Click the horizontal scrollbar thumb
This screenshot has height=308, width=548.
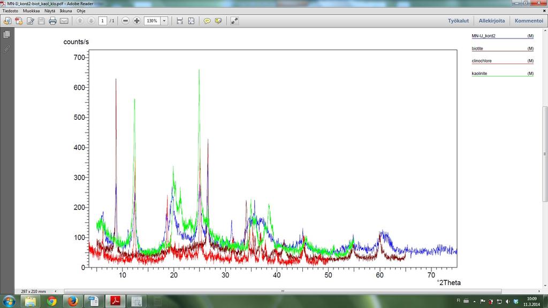point(283,291)
